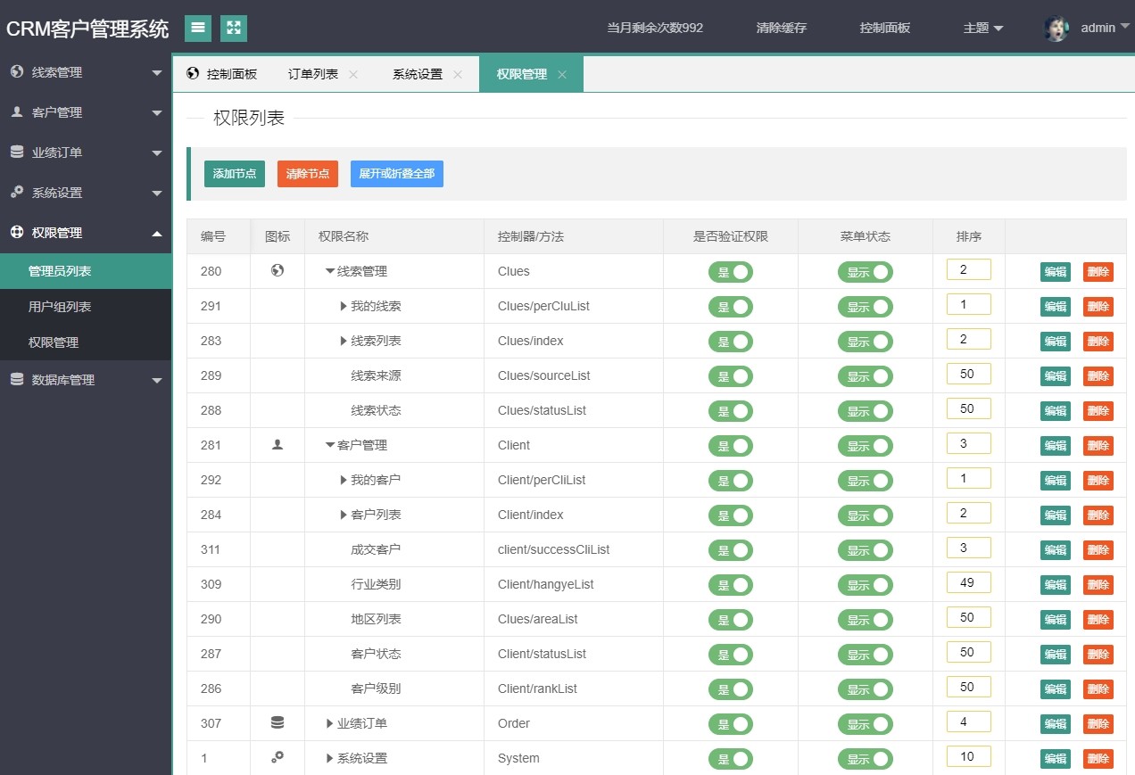Click the sort order field for 地区列表
Image resolution: width=1135 pixels, height=775 pixels.
pyautogui.click(x=968, y=617)
